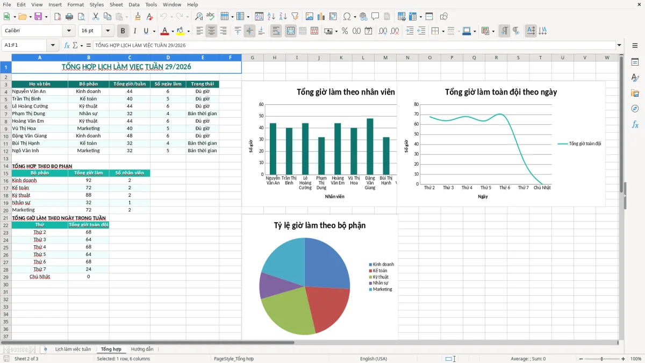This screenshot has width=645, height=363.
Task: Toggle Center Vertically alignment
Action: coord(249,31)
